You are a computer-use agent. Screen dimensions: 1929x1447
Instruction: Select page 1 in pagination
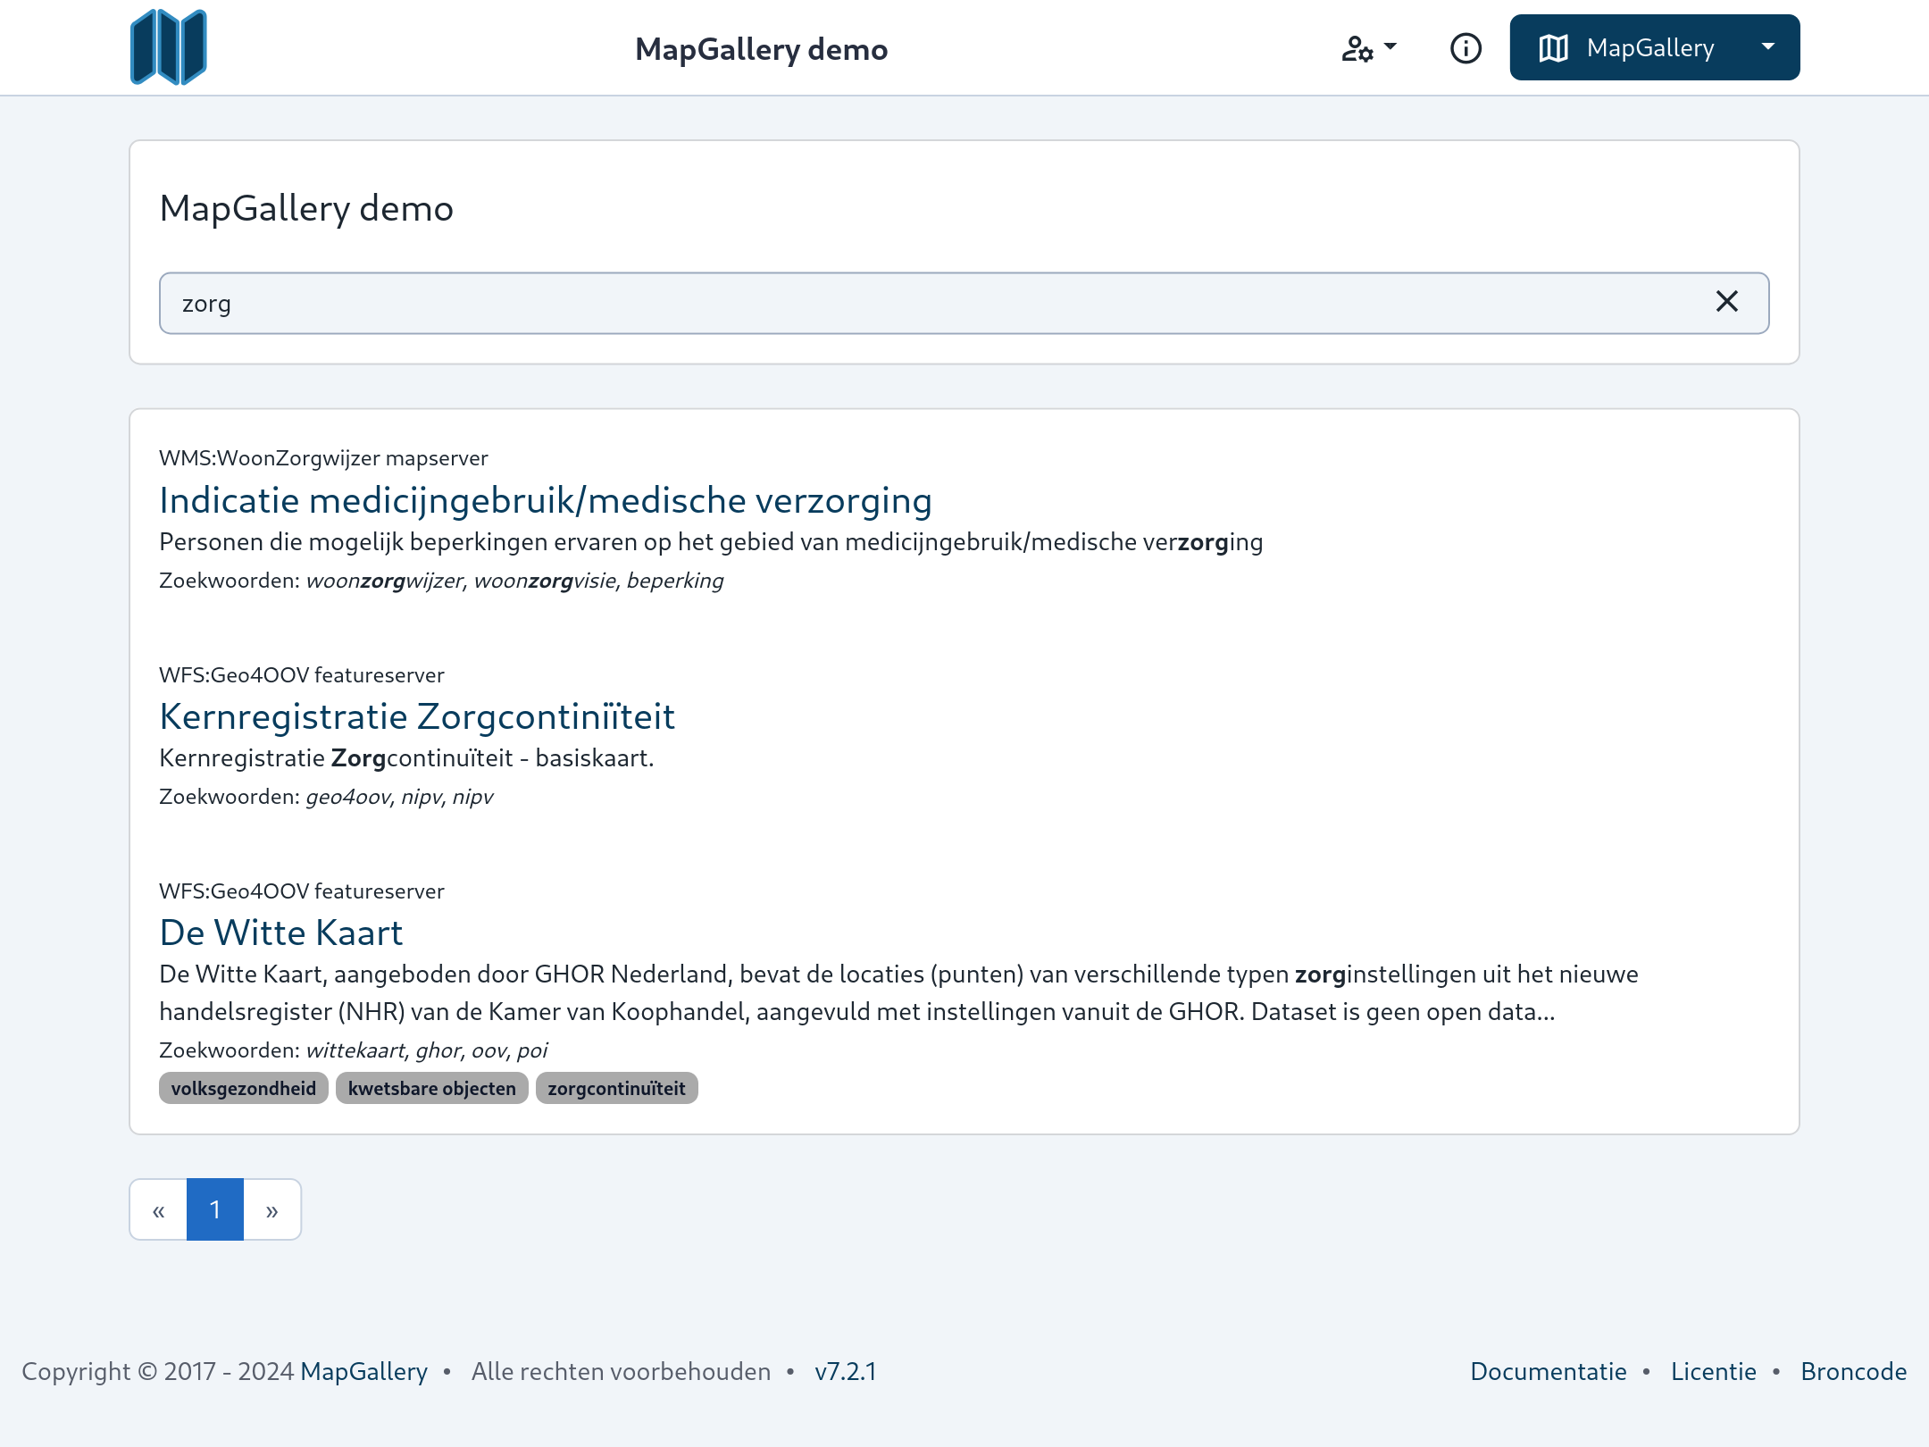[x=215, y=1210]
